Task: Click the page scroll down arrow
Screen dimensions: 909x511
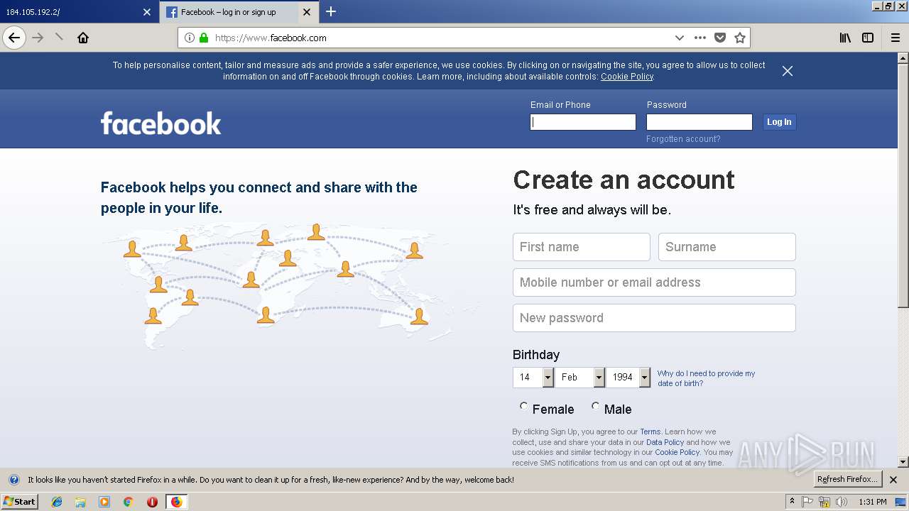Action: [903, 462]
